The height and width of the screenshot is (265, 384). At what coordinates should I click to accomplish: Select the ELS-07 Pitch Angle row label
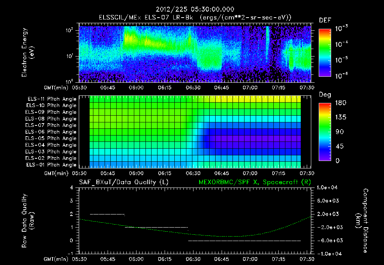(x=51, y=125)
